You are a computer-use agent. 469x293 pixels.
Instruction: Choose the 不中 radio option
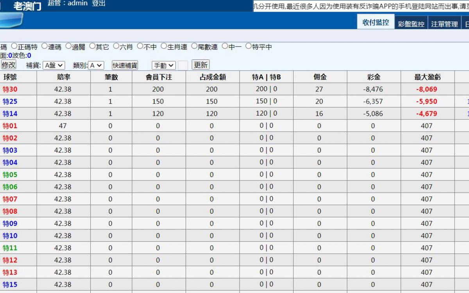tap(140, 46)
